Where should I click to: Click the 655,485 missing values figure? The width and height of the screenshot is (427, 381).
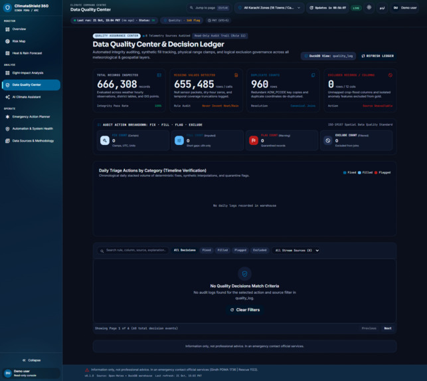[x=194, y=84]
